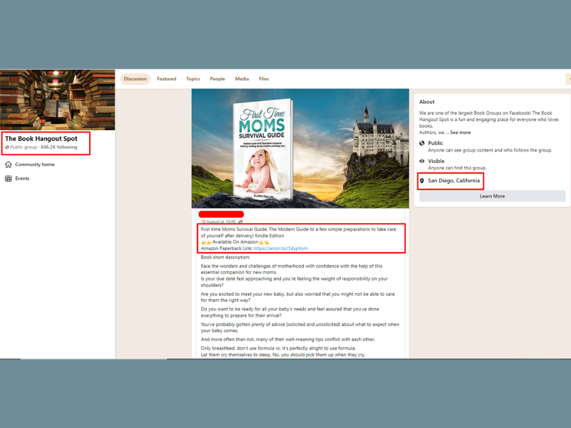Click the group cover photo thumbnail
The height and width of the screenshot is (428, 571).
coord(58,100)
